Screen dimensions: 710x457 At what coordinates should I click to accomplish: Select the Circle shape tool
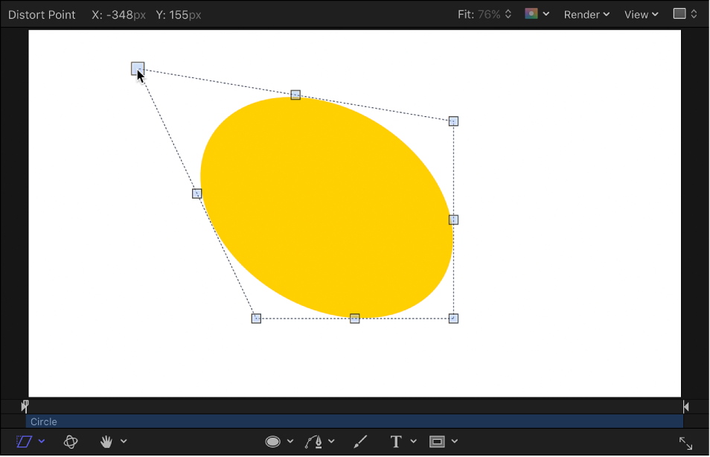click(x=272, y=441)
